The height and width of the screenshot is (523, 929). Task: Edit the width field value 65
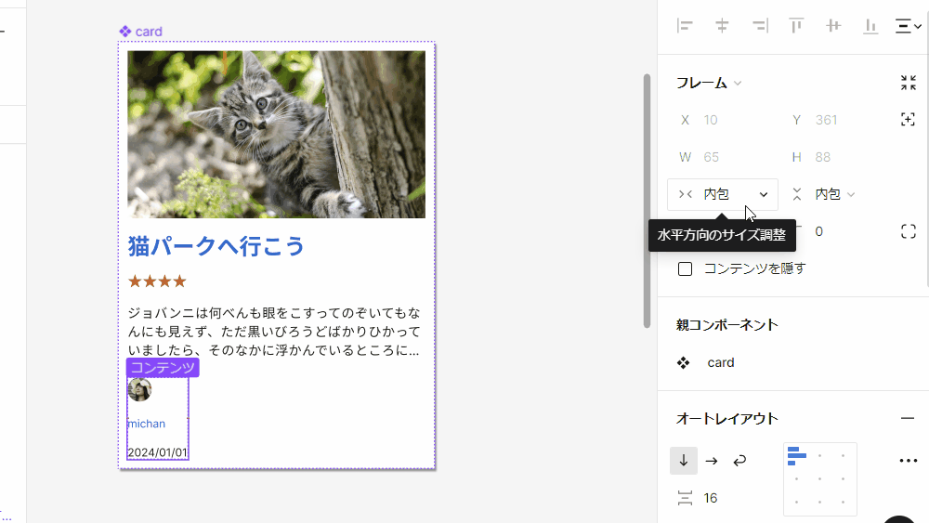click(x=711, y=157)
